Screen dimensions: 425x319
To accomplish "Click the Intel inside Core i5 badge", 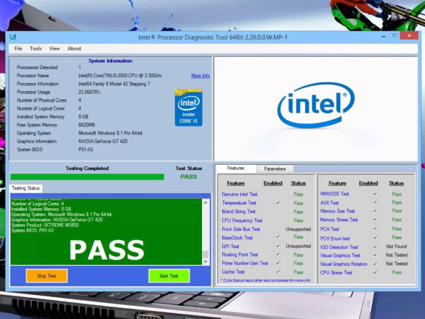I will tap(189, 107).
